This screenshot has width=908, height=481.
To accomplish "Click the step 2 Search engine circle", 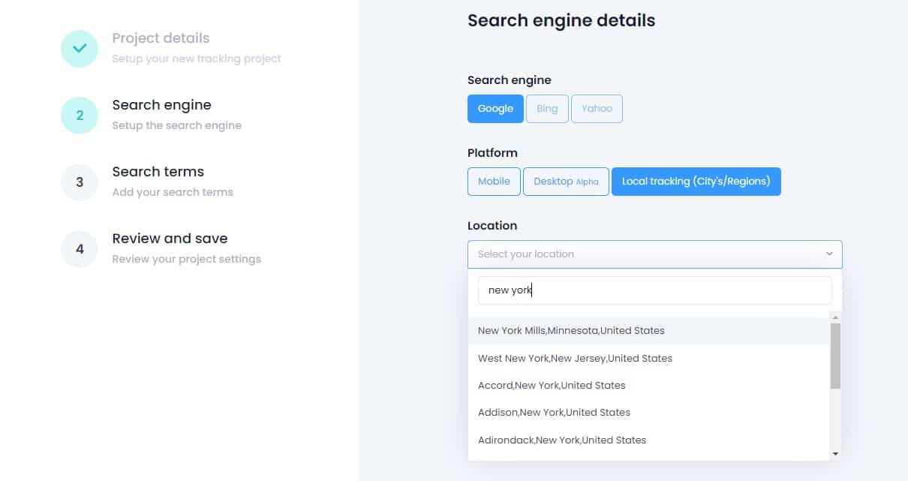I will coord(79,115).
